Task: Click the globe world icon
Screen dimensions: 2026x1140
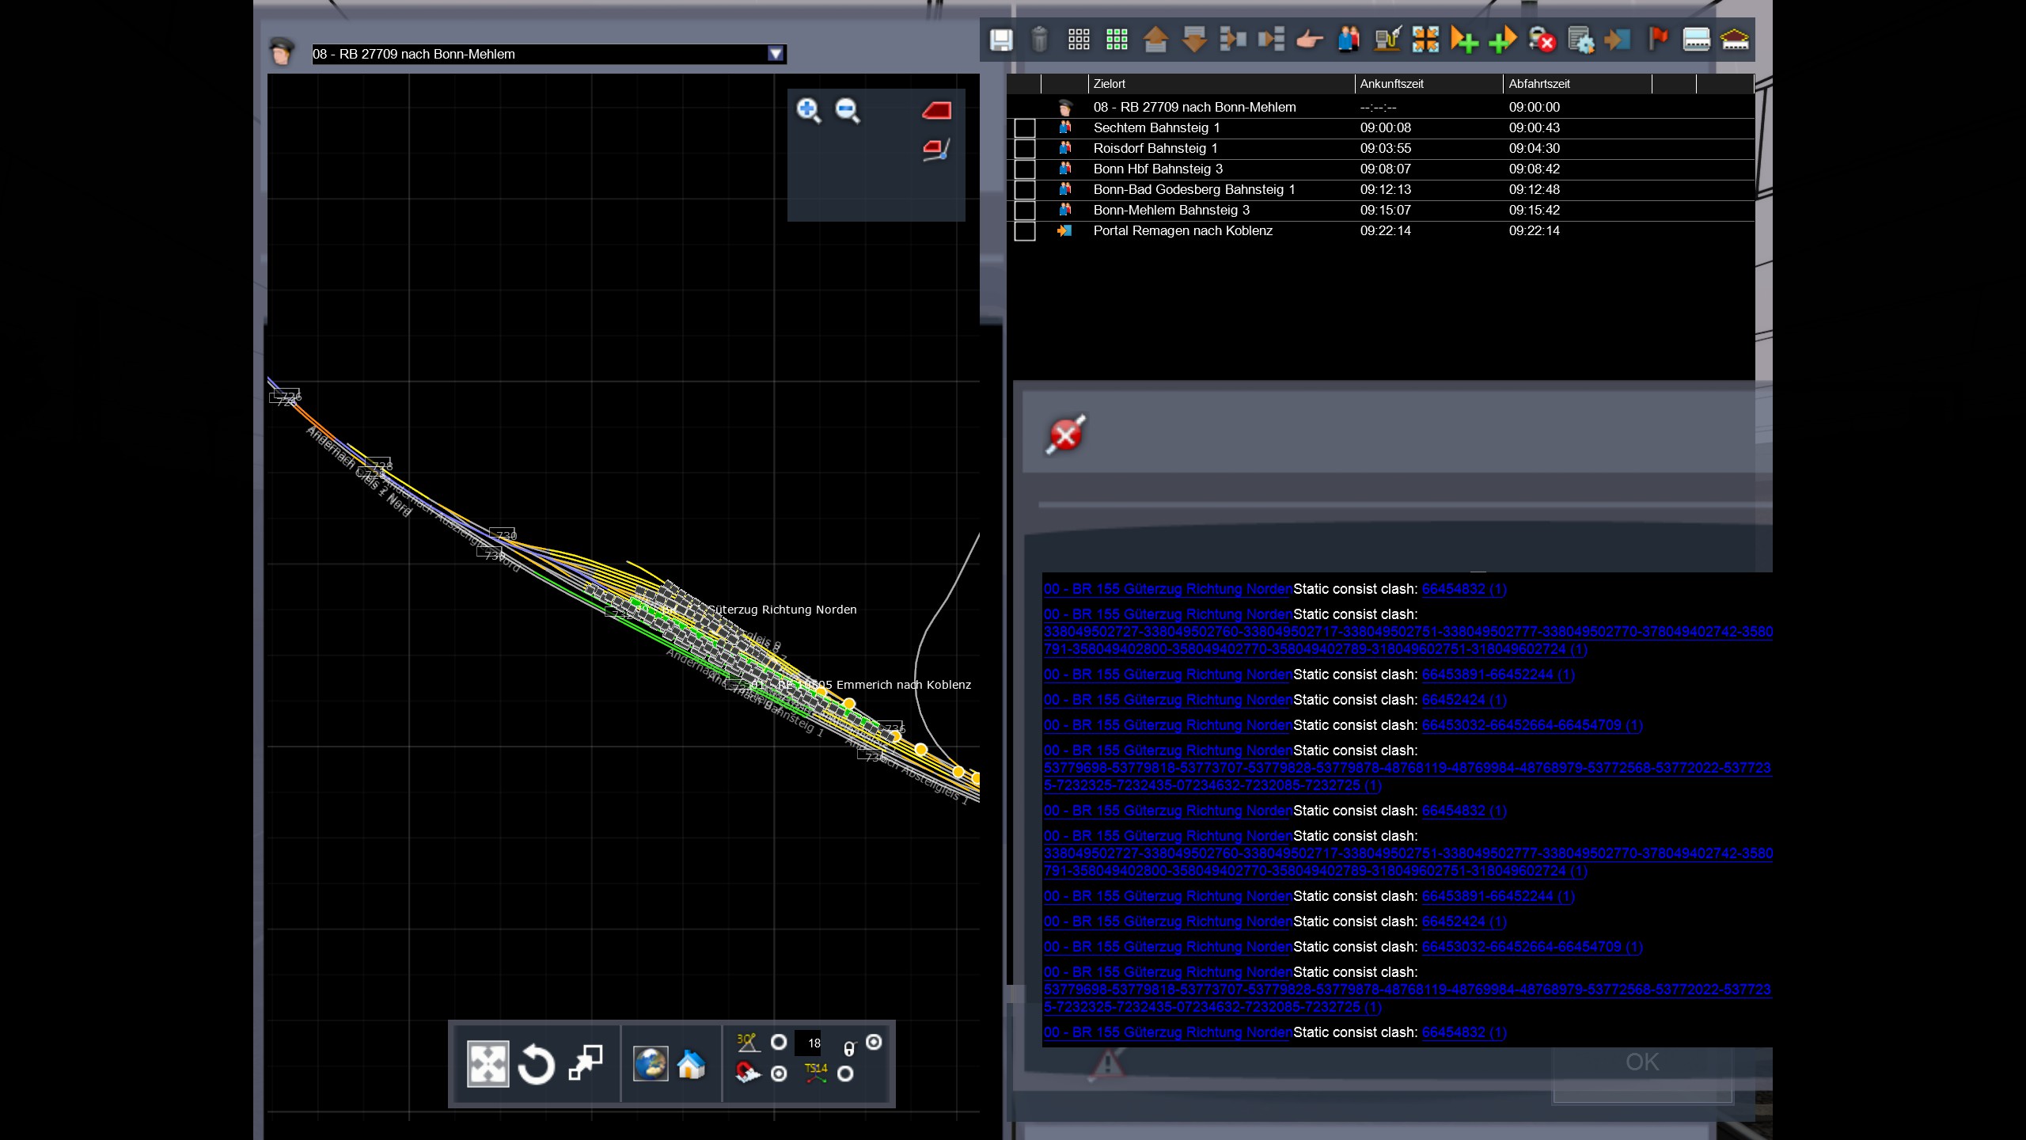Action: 651,1064
